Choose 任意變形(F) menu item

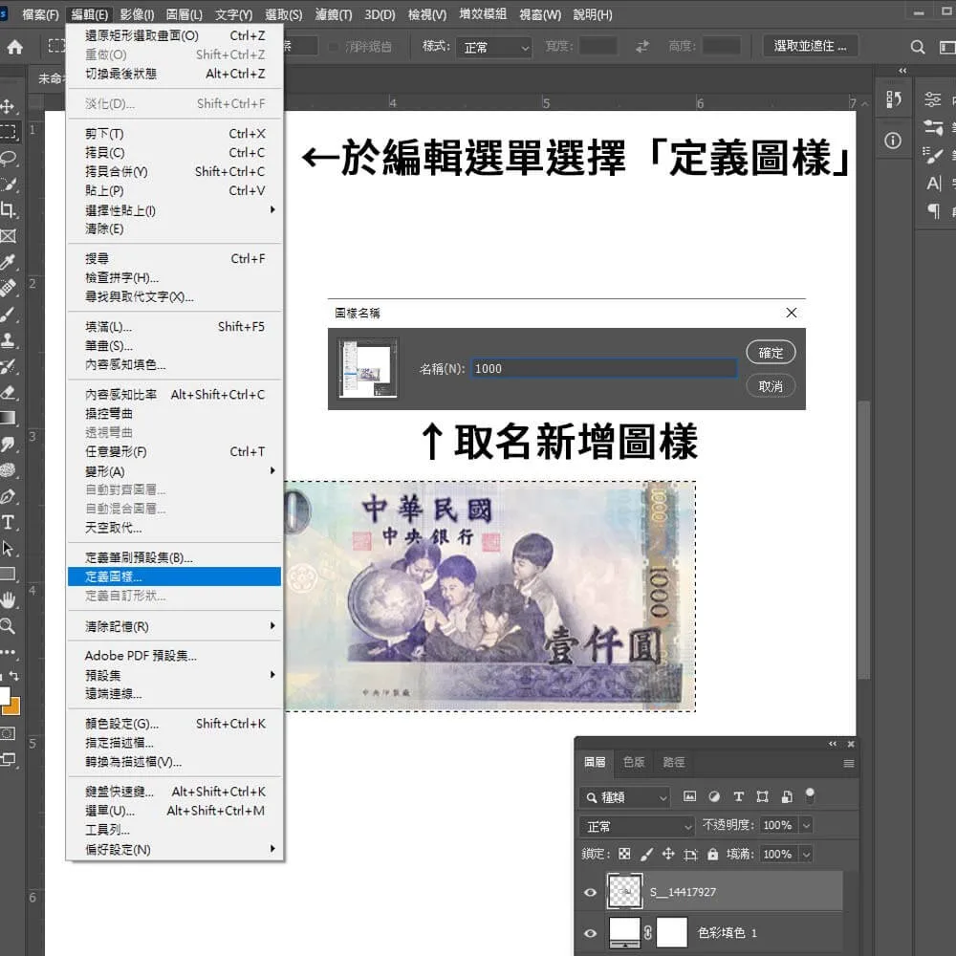[174, 451]
